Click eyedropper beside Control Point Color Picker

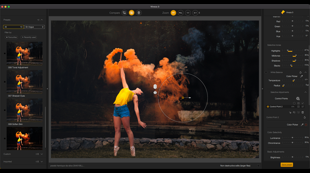(302, 125)
